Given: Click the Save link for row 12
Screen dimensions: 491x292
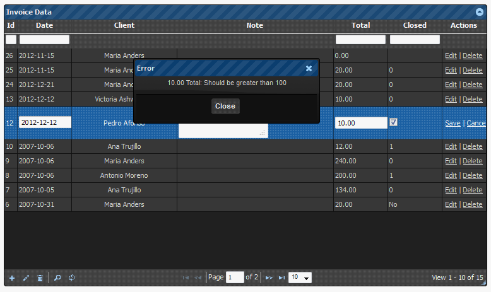Looking at the screenshot, I should tap(453, 123).
